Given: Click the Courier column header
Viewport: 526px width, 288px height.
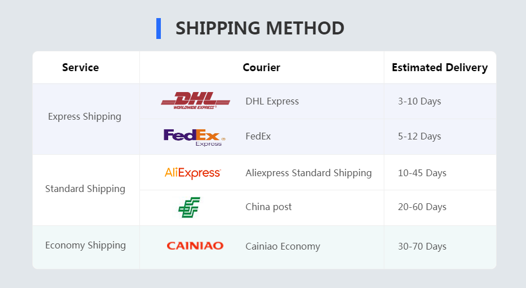Looking at the screenshot, I should (261, 68).
